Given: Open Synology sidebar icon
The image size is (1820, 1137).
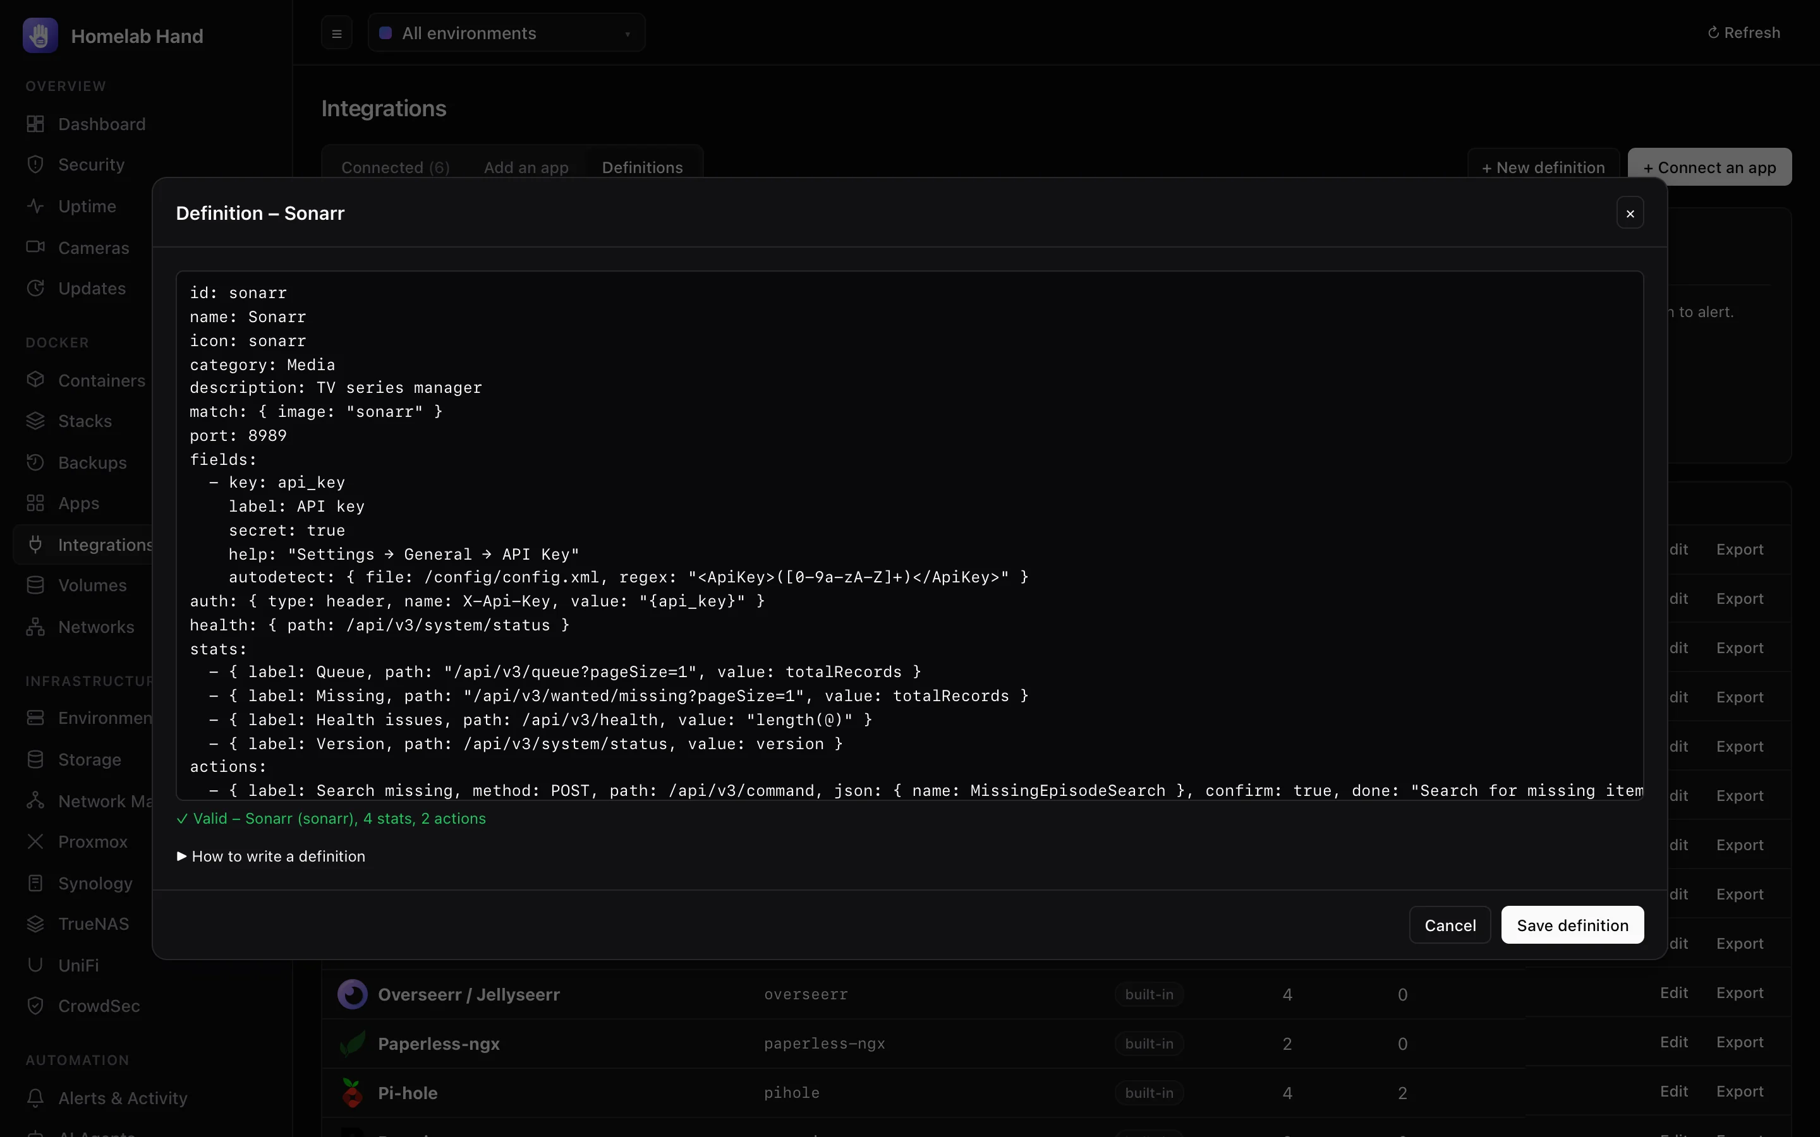Looking at the screenshot, I should tap(35, 883).
